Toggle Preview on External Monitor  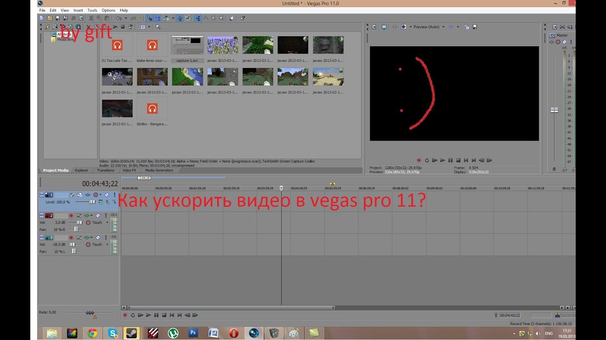point(384,27)
